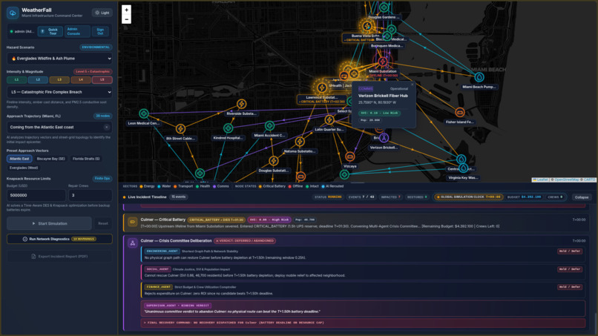Select the Kindred Hospital health node
This screenshot has width=598, height=336.
coord(228,128)
